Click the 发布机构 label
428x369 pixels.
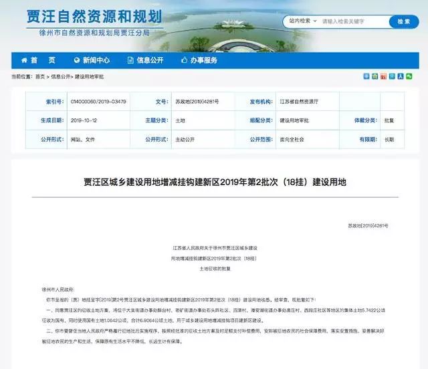click(x=261, y=102)
